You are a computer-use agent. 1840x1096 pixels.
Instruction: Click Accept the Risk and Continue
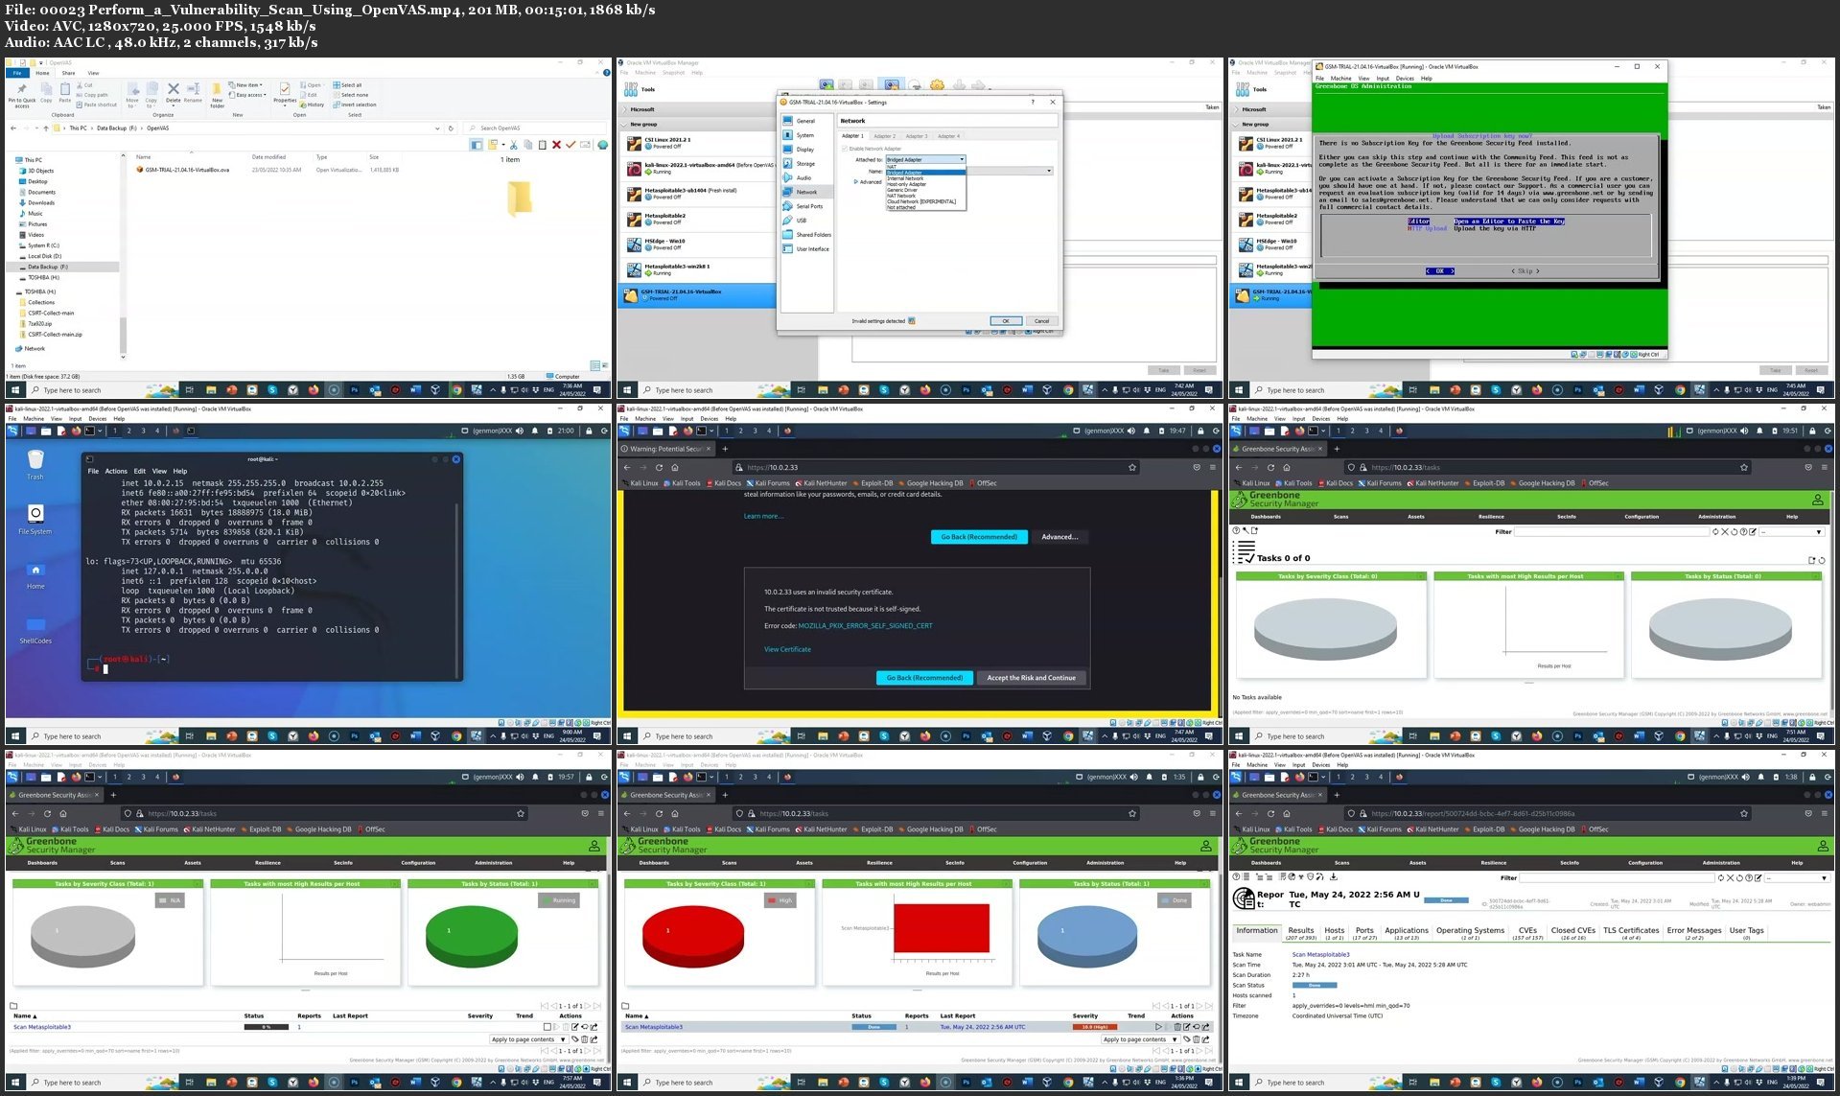coord(1032,678)
